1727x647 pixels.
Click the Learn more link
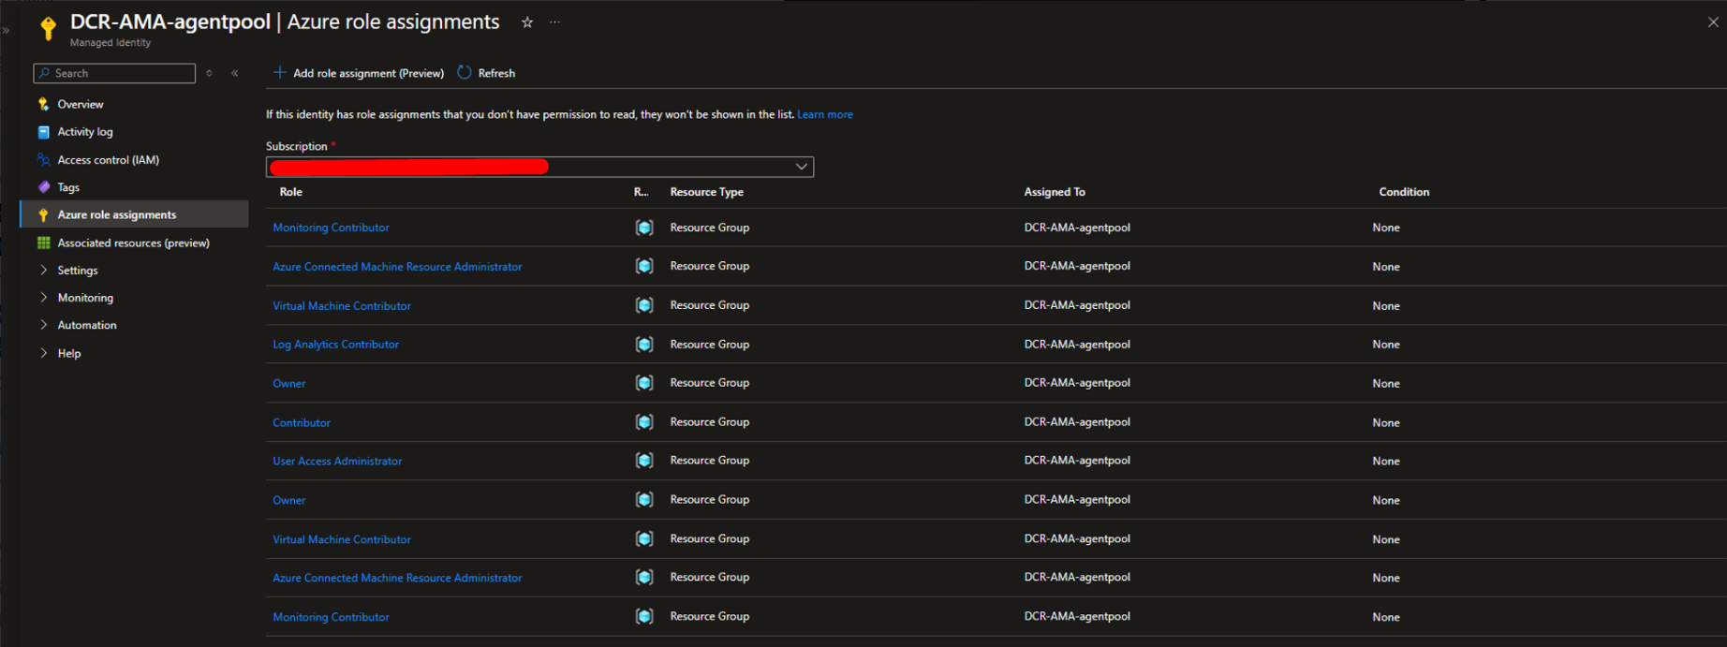[825, 114]
